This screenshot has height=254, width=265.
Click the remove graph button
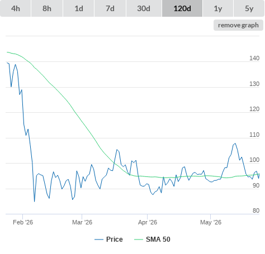click(238, 25)
